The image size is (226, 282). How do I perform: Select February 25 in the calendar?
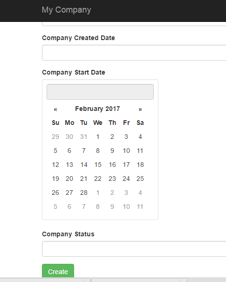click(x=140, y=179)
